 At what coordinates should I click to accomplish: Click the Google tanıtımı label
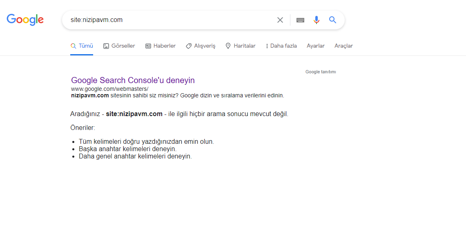(x=321, y=72)
